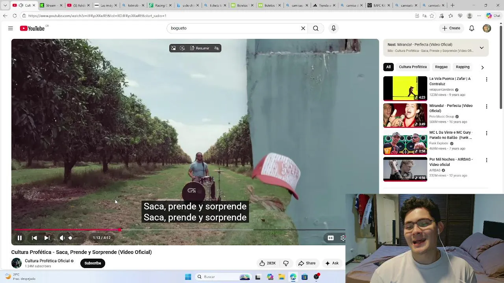Add page to favorites with the star icon

click(x=432, y=16)
